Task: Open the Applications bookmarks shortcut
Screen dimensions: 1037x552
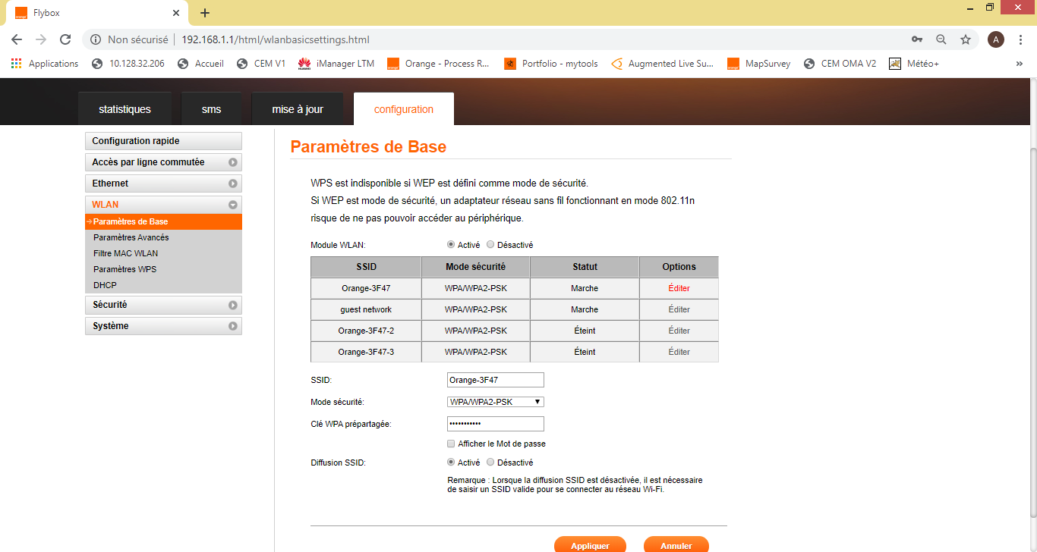Action: click(45, 64)
